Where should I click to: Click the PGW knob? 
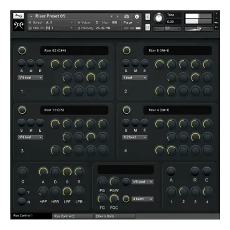(x=114, y=182)
